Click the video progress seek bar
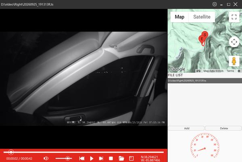 (x=83, y=152)
